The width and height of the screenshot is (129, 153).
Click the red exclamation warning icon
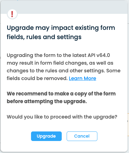(12, 14)
